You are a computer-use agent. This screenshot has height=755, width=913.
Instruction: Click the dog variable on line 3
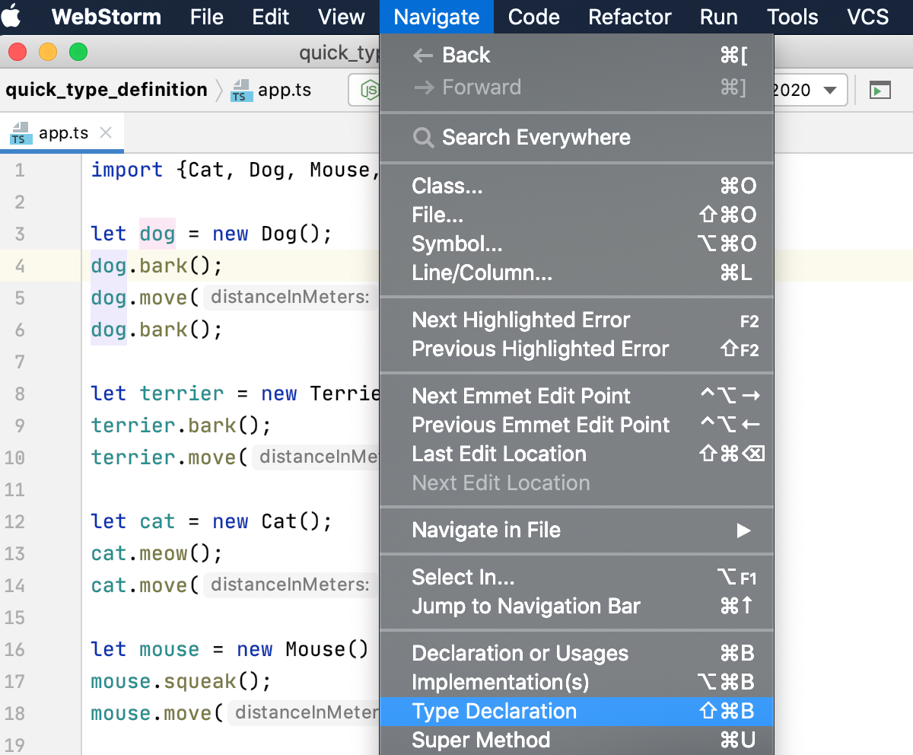tap(157, 234)
